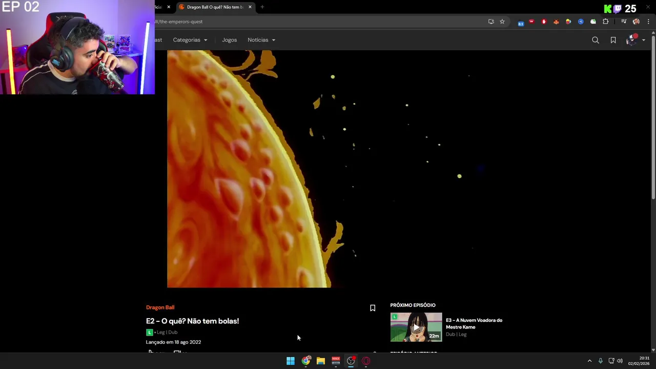Click the PRÓXIMO EPISÓDIO heading
Screen dimensions: 656x369
tap(413, 305)
